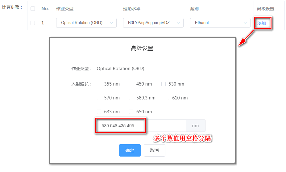The height and width of the screenshot is (172, 286).
Task: Click the Optical Rotation (ORD) text in dialog
Action: tap(120, 69)
